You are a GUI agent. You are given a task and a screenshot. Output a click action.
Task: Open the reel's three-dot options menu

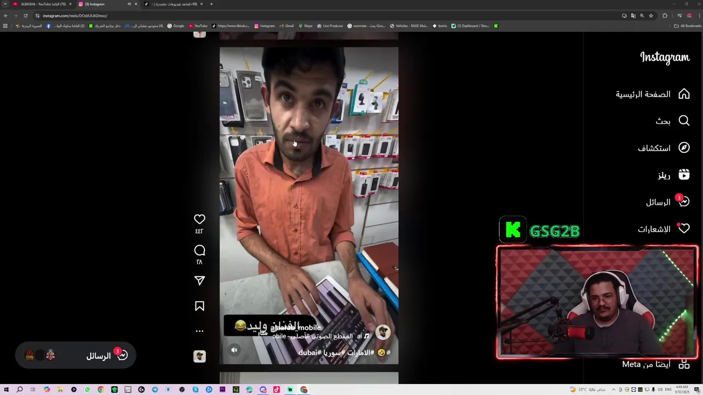pyautogui.click(x=199, y=331)
